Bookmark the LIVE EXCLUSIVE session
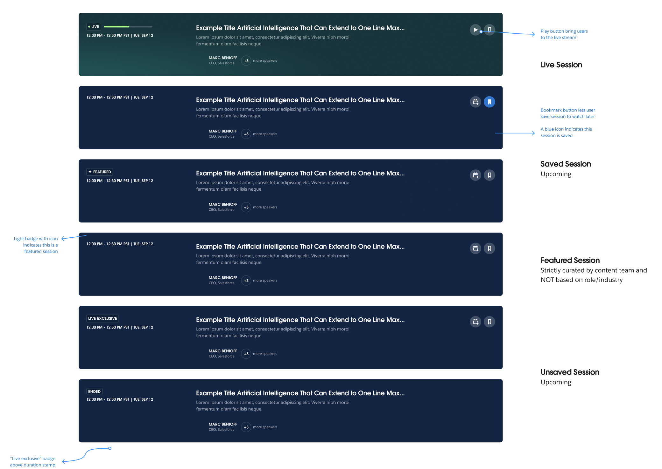Screen dimensions: 662x469 489,322
